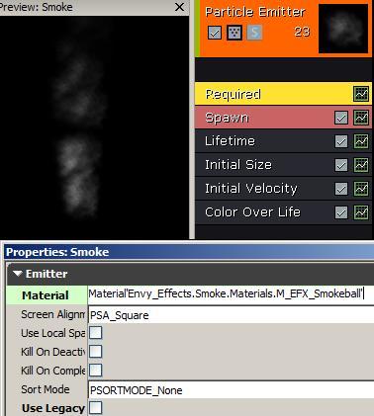Select the Required module row

[283, 94]
